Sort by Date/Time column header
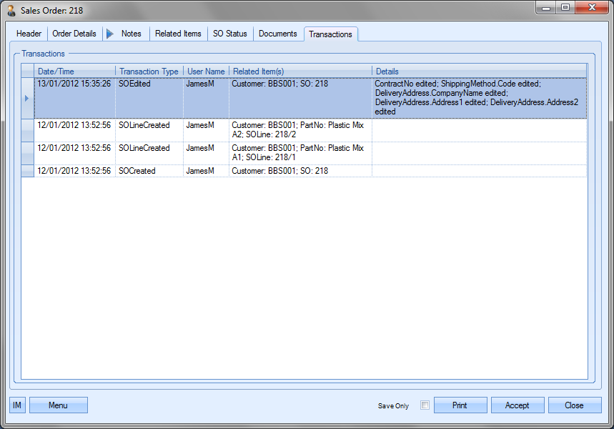Viewport: 614px width, 429px height. point(74,71)
